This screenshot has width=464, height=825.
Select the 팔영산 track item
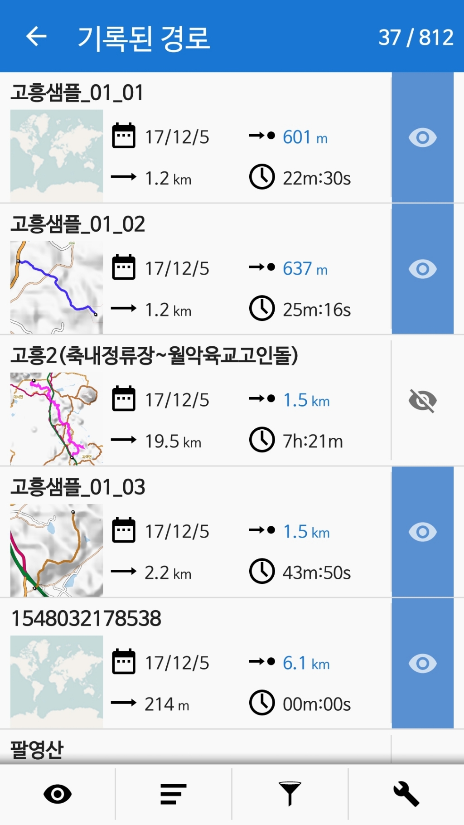pyautogui.click(x=37, y=749)
